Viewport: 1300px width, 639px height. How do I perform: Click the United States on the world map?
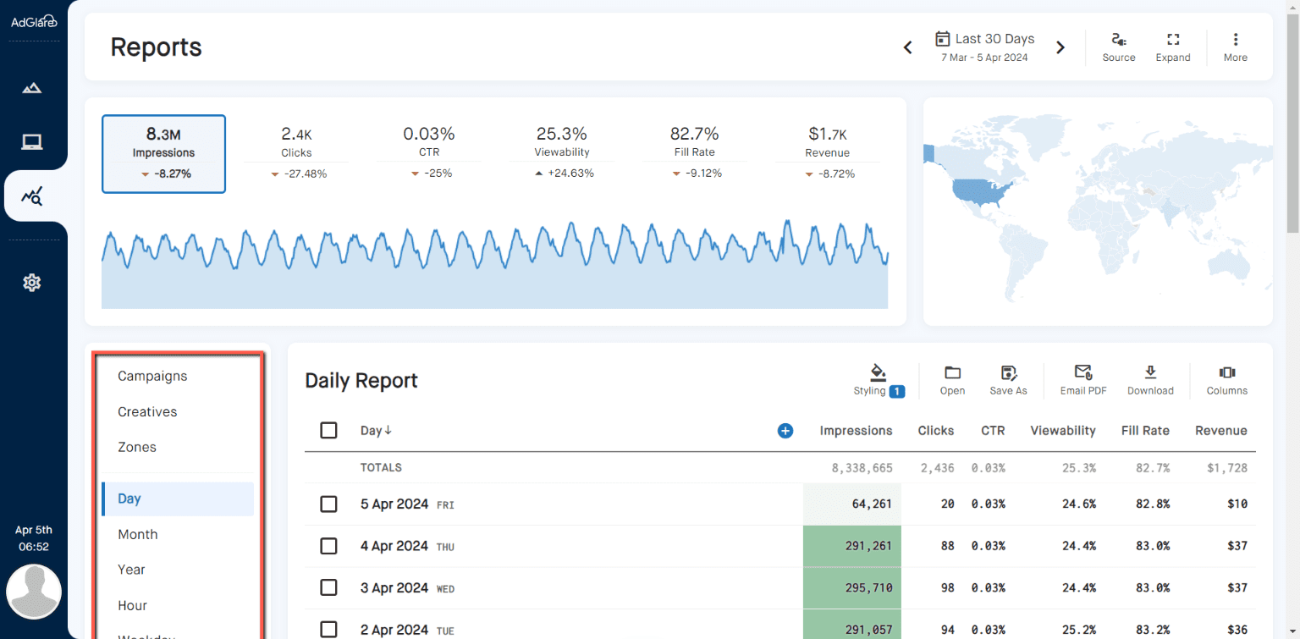[980, 194]
